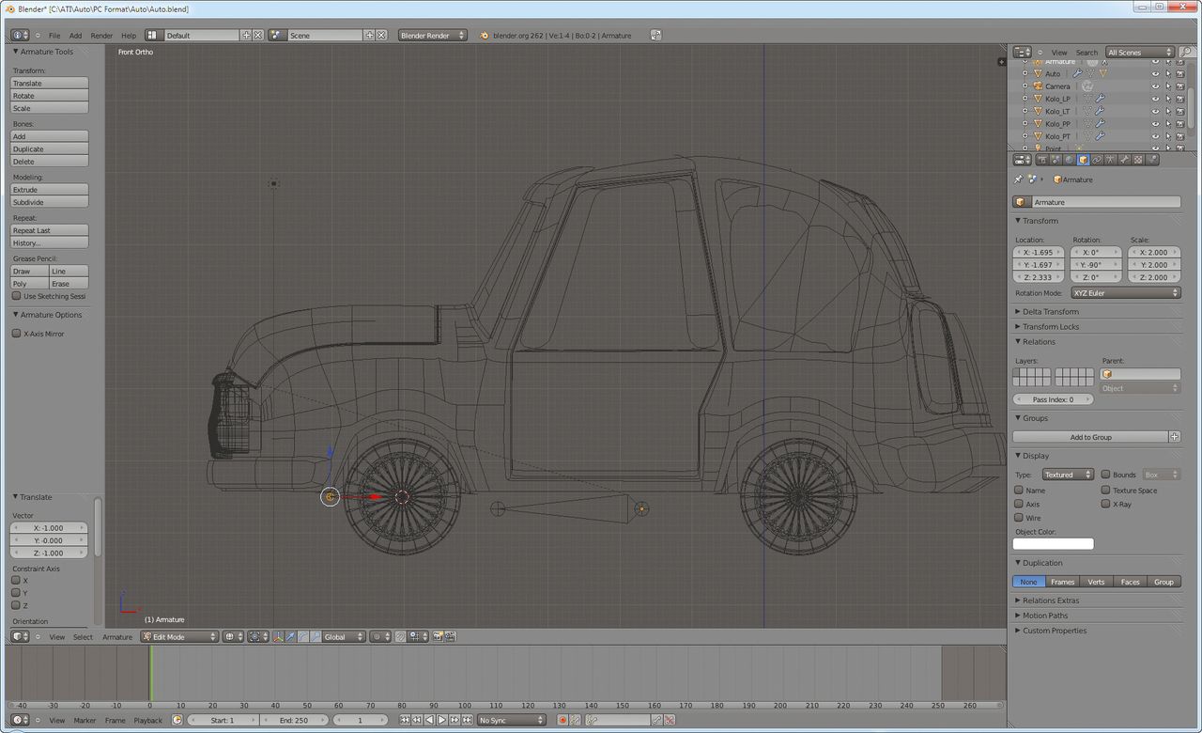Click the outliner search magnifier icon
Screen dimensions: 1202x733
[1186, 52]
